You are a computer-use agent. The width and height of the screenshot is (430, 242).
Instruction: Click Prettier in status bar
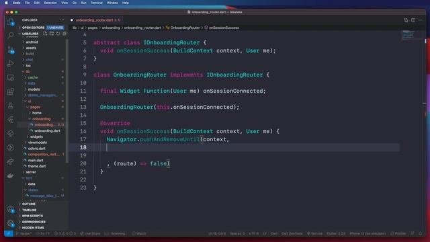398,233
